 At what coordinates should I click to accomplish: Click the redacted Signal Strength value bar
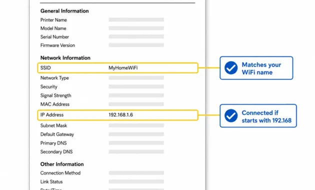[136, 95]
